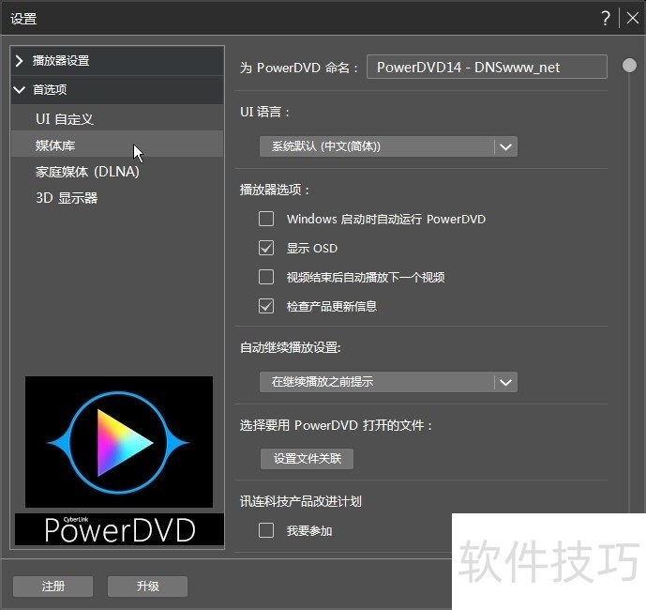This screenshot has width=646, height=610.
Task: Uncheck 检查产品更新信息 checkbox
Action: (266, 306)
